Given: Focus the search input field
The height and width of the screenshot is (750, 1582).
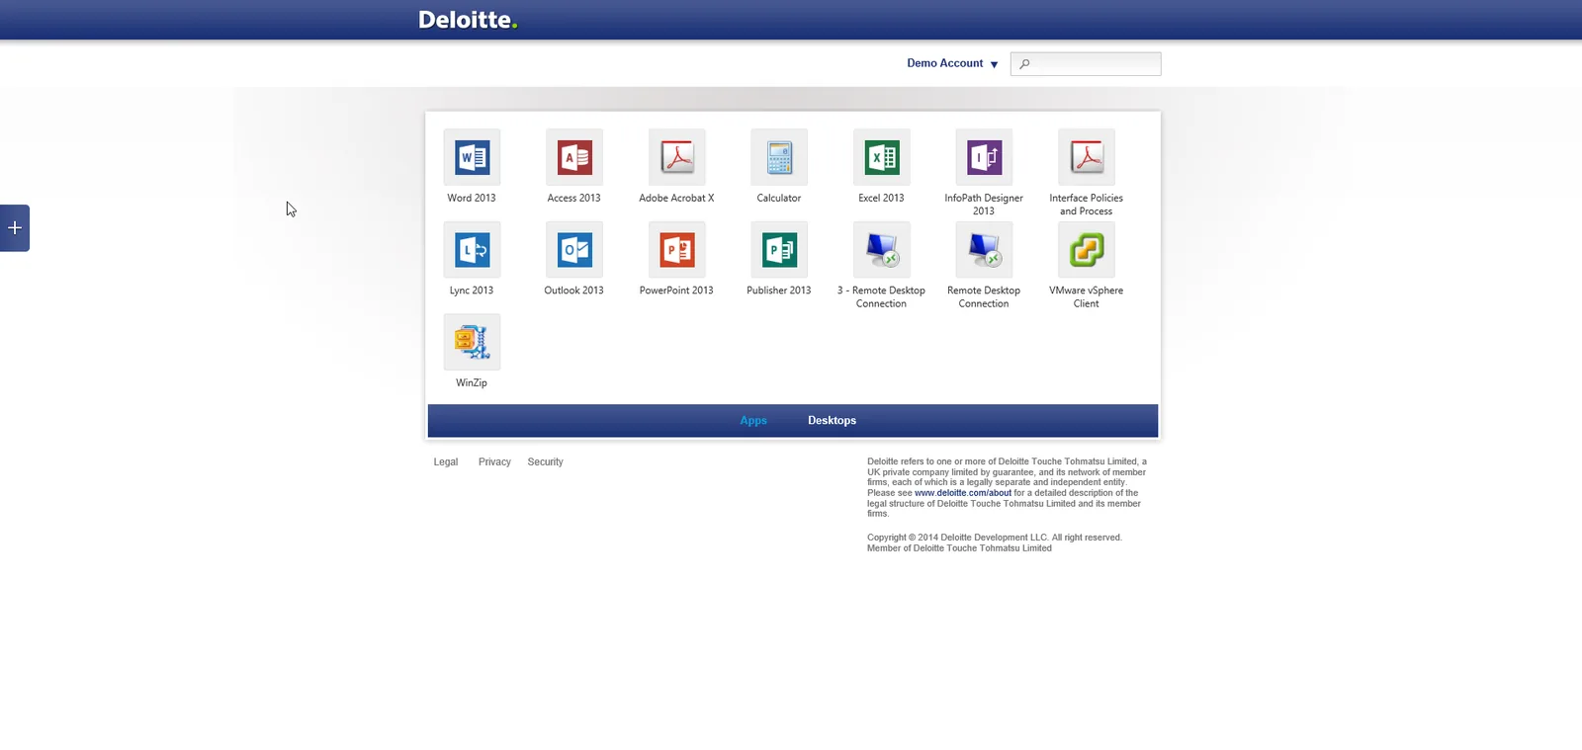Looking at the screenshot, I should click(x=1086, y=64).
